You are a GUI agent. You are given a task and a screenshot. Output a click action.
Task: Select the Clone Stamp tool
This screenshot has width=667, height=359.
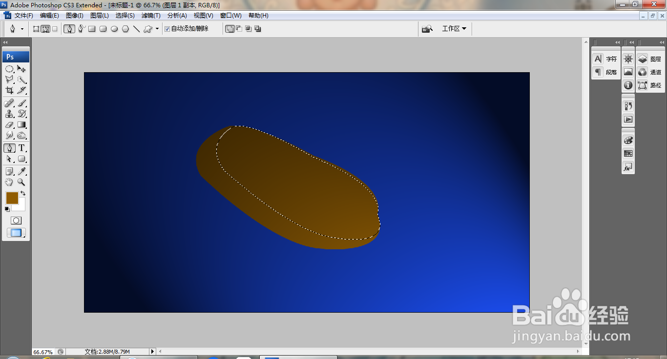9,114
